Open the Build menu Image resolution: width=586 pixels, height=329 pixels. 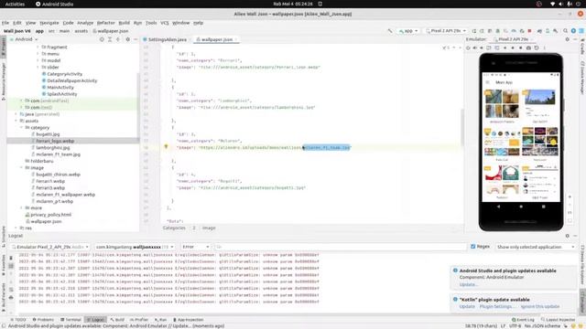click(x=125, y=23)
